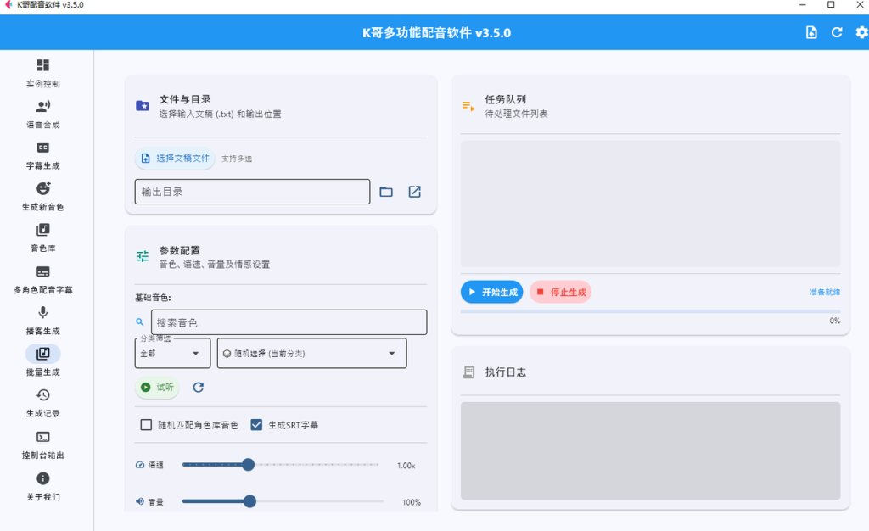
Task: Preview voice with 试听 button
Action: (x=157, y=387)
